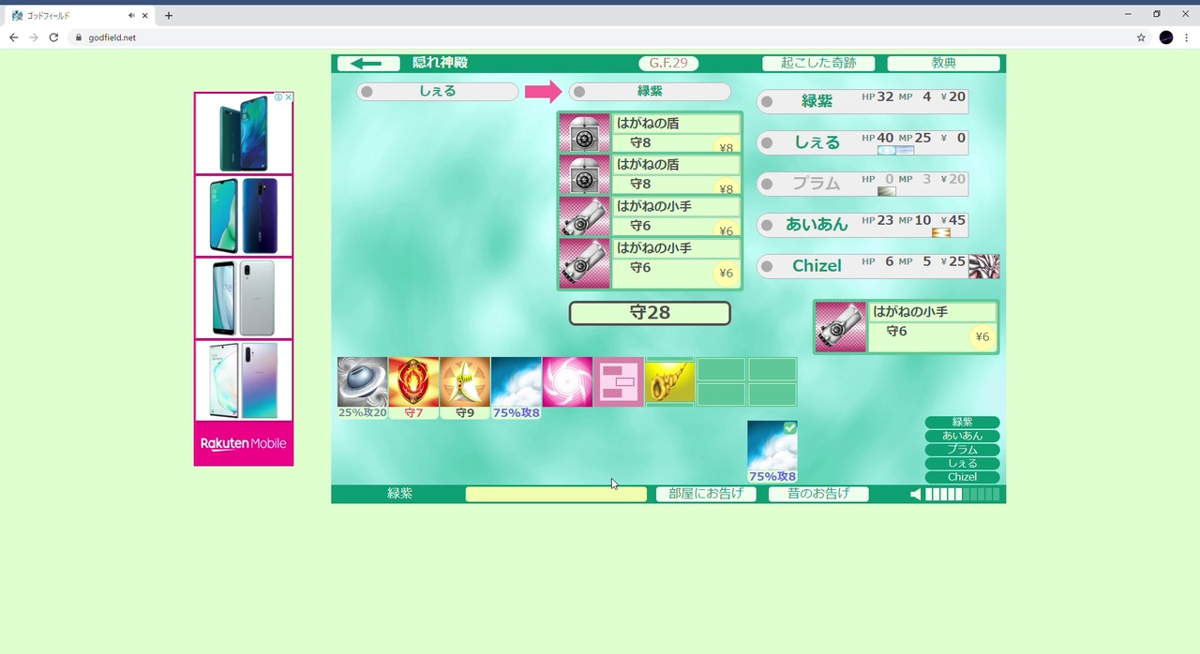This screenshot has width=1200, height=654.
Task: Click the first はがねの盾 shield icon
Action: [x=585, y=134]
